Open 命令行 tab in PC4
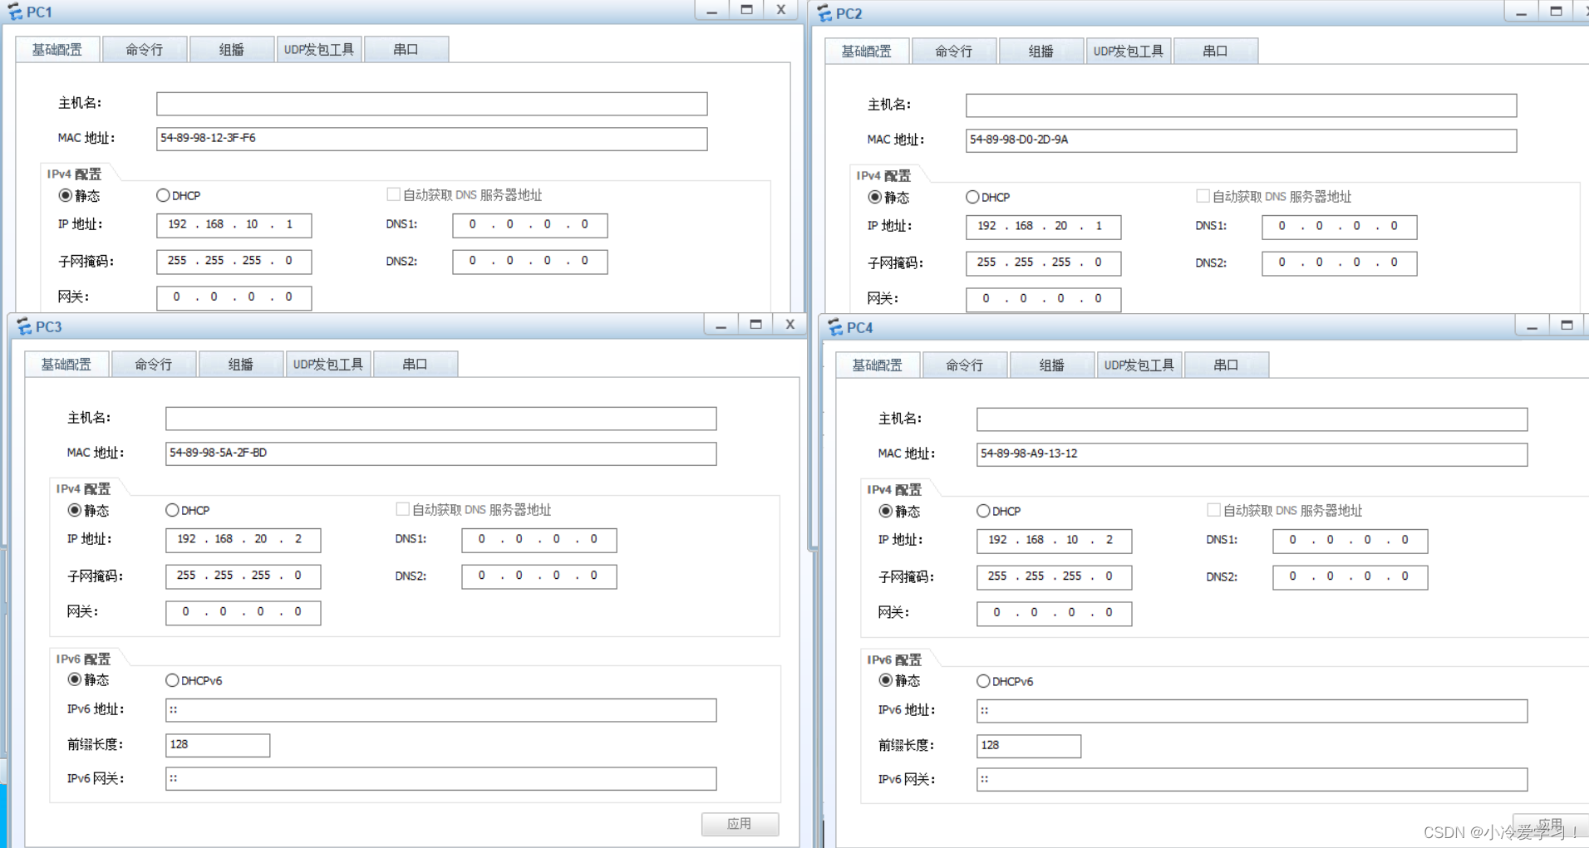Screen dimensions: 1589x848 (965, 365)
